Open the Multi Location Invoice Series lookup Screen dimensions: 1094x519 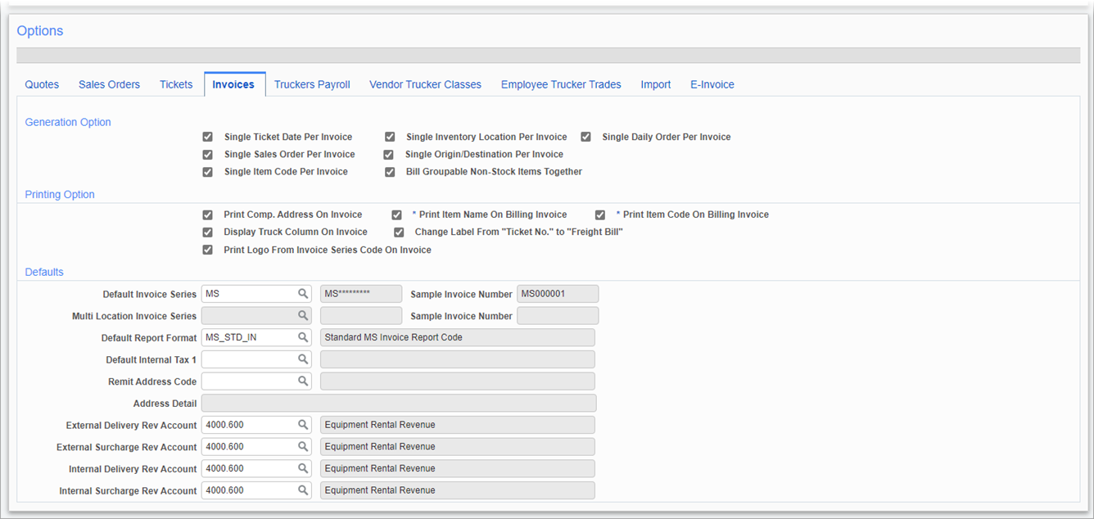(x=303, y=315)
